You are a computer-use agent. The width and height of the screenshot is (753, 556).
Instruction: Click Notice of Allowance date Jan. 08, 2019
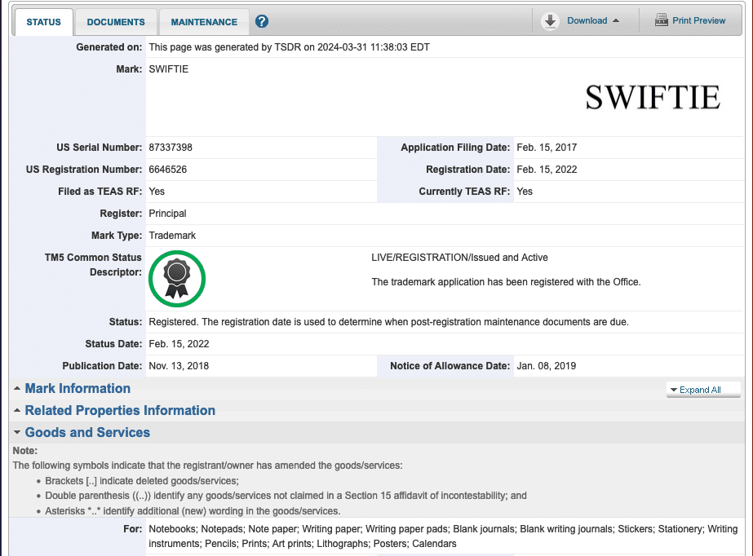point(546,366)
